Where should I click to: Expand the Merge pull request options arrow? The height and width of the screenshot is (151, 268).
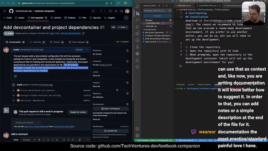[x=39, y=122]
